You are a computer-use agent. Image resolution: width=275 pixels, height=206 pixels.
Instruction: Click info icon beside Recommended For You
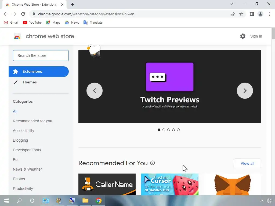pyautogui.click(x=153, y=163)
